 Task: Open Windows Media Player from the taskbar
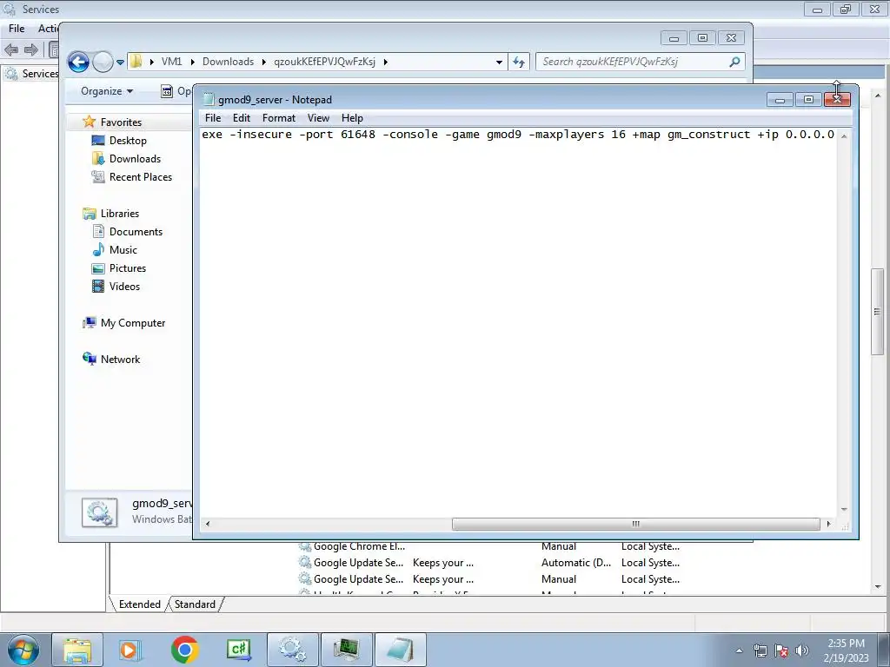click(x=130, y=650)
